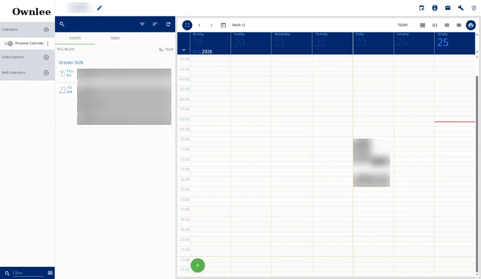The image size is (481, 279).
Task: Click Wednesday 21 day header
Action: tap(292, 43)
